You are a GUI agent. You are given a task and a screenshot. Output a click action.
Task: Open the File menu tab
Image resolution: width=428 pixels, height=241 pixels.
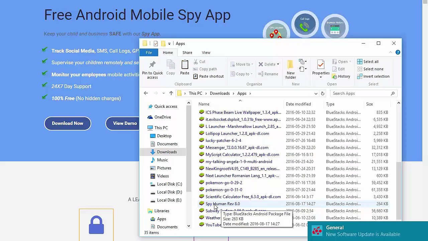pyautogui.click(x=149, y=53)
